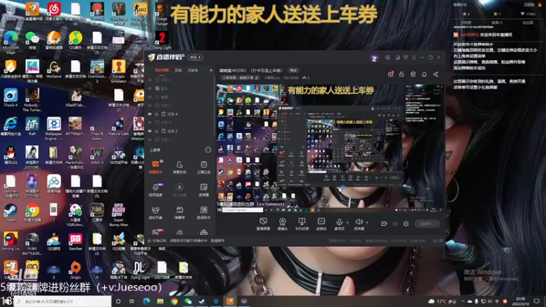Screen dimensions: 546x307
Task: Open the settings gear in bottom bar
Action: coord(406,224)
